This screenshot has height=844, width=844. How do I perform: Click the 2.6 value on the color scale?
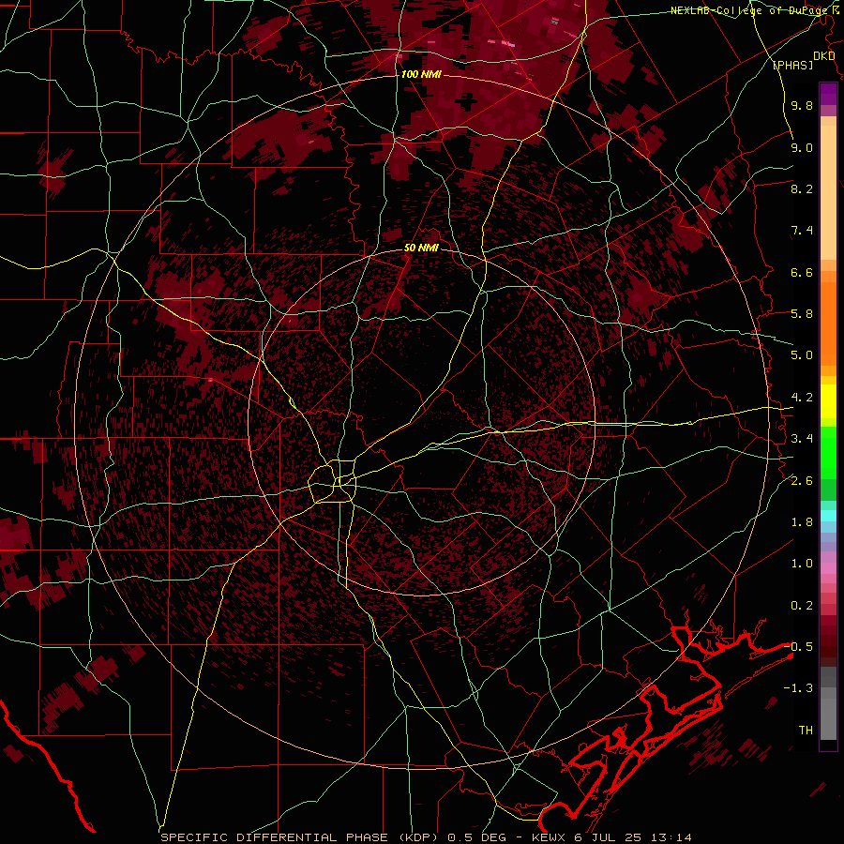[802, 481]
